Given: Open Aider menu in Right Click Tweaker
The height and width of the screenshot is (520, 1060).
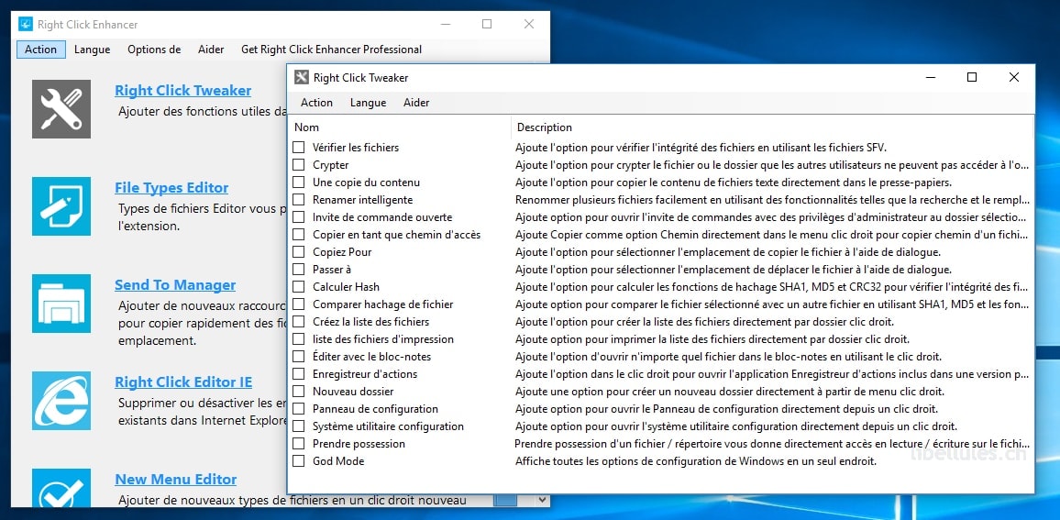Looking at the screenshot, I should click(x=416, y=103).
